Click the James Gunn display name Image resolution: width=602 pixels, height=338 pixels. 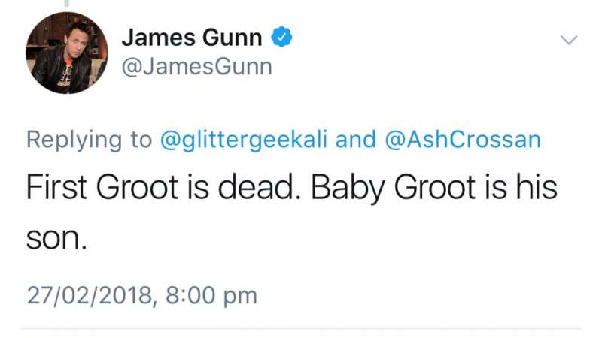point(193,36)
